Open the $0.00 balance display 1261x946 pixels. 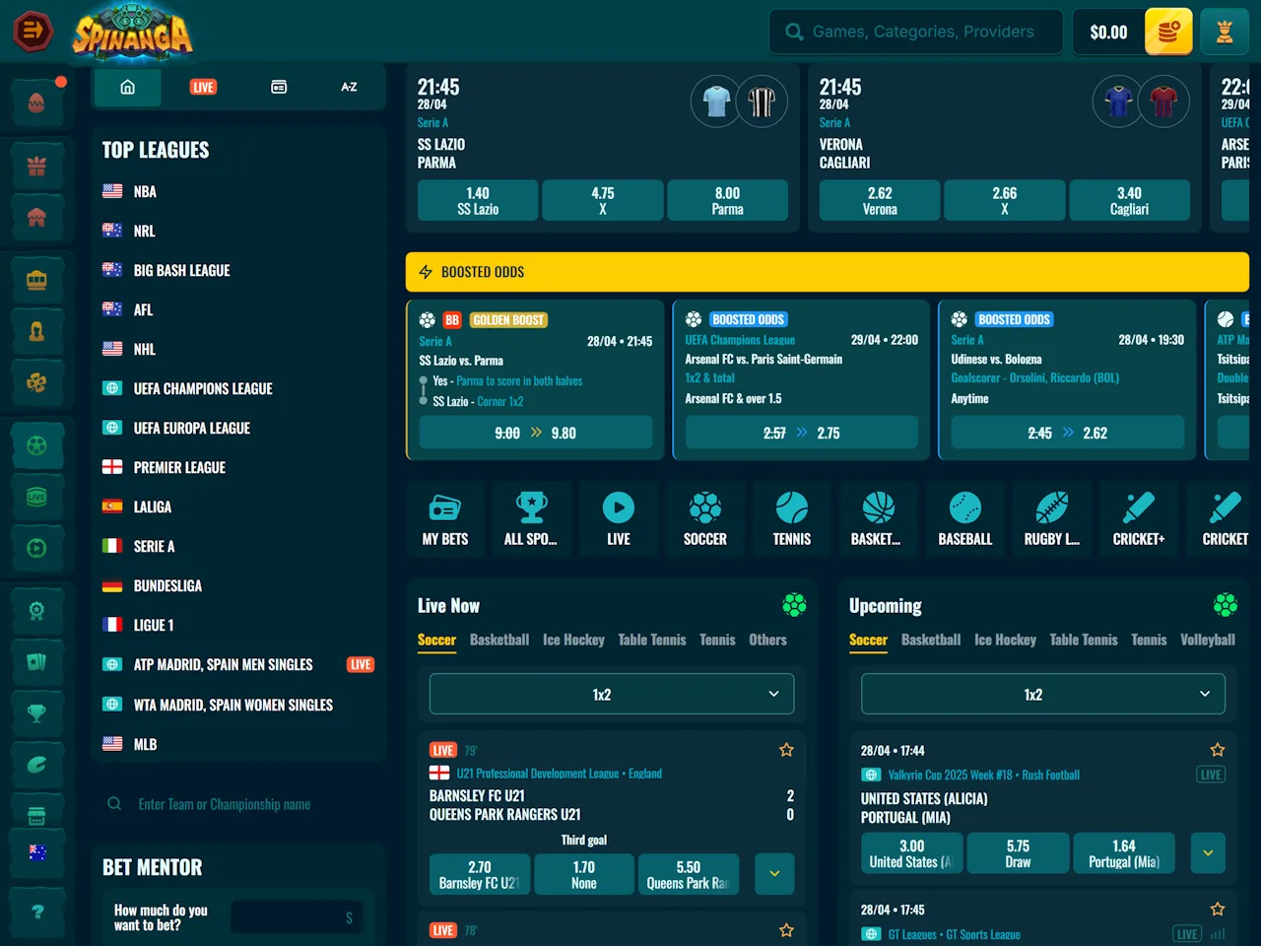[x=1108, y=32]
